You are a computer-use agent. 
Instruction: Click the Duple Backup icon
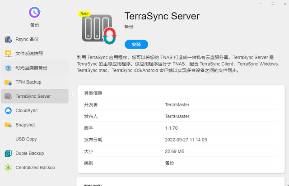coord(8,153)
